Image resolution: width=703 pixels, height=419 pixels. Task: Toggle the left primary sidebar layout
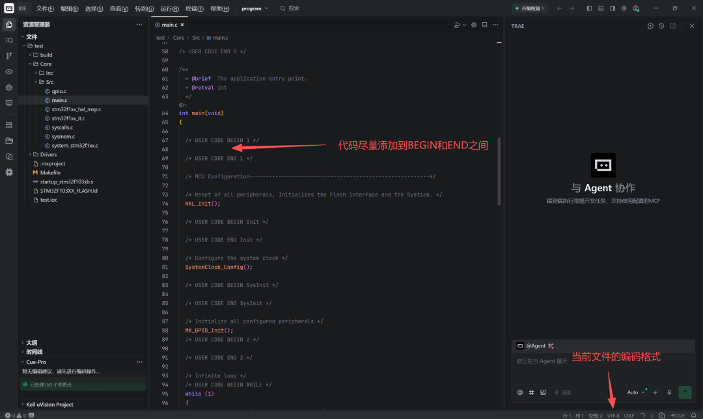589,8
